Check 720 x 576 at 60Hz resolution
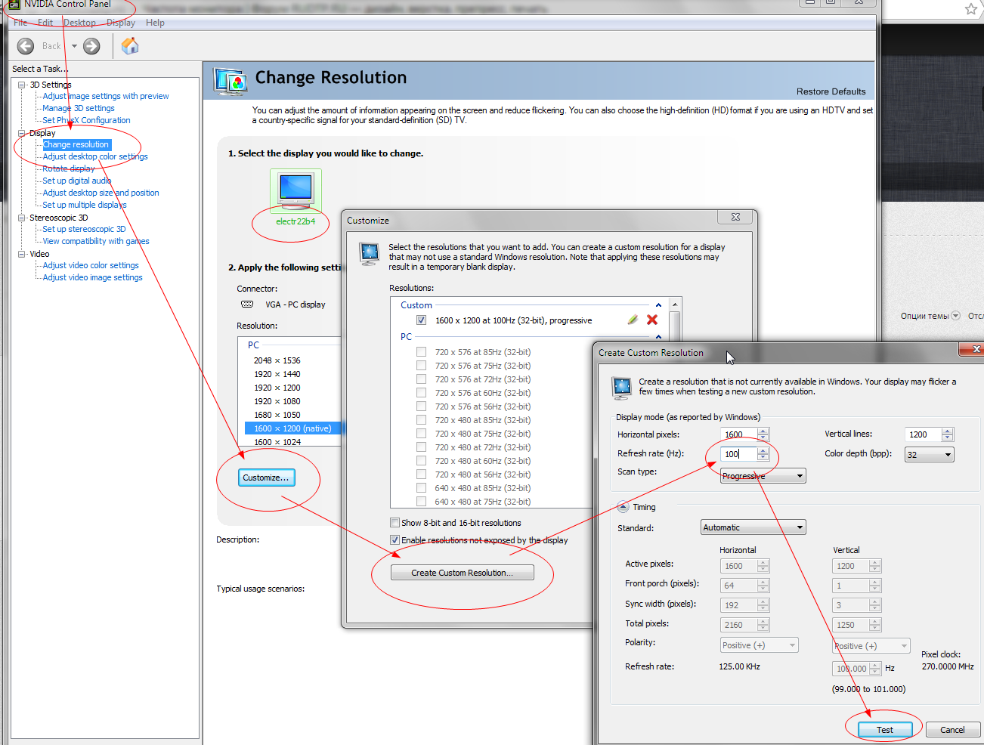The width and height of the screenshot is (984, 745). [x=421, y=393]
